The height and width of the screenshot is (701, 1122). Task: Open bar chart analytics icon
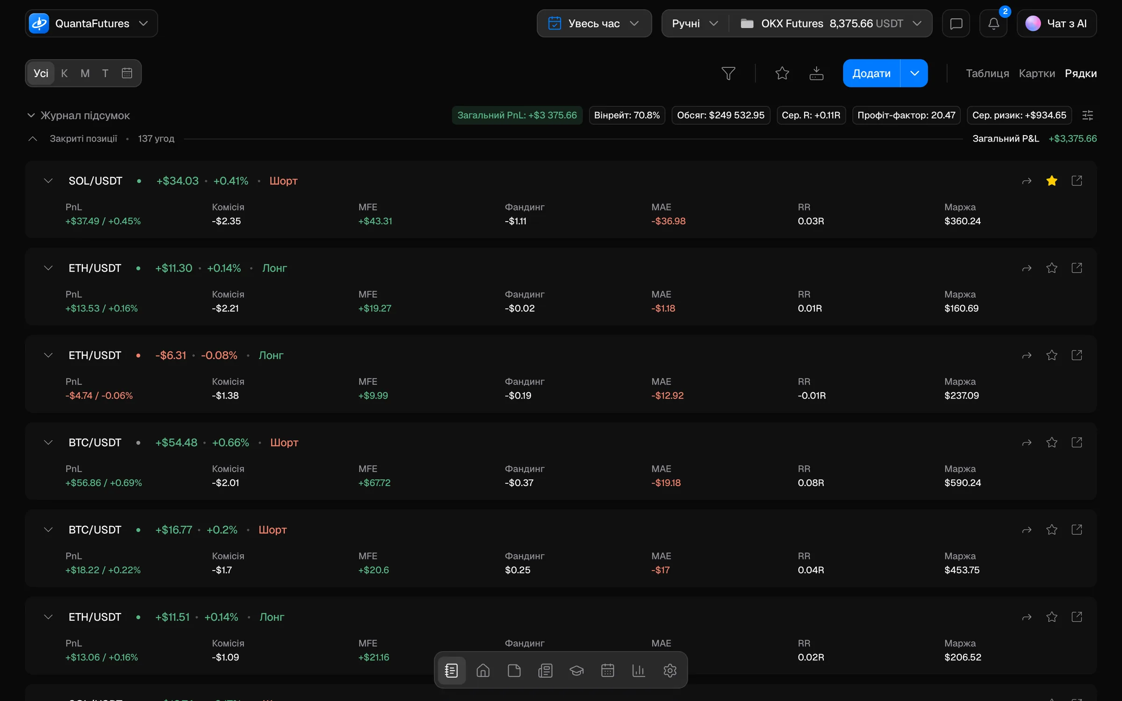click(639, 671)
